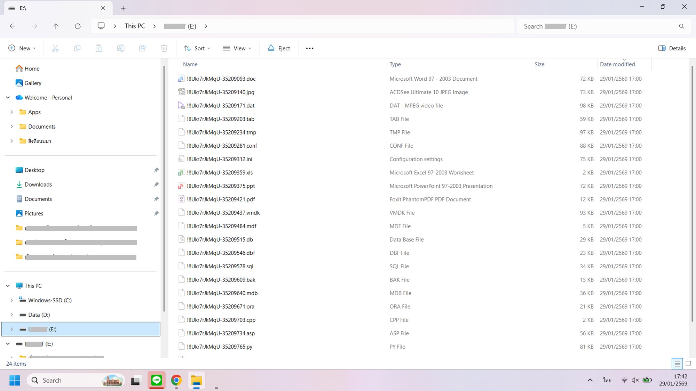Switch to large thumbnails view in status bar
Viewport: 696px width, 391px height.
click(688, 364)
